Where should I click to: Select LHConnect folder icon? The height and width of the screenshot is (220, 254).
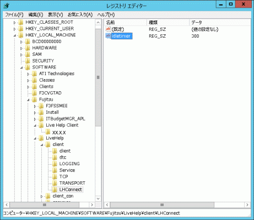pyautogui.click(x=55, y=190)
